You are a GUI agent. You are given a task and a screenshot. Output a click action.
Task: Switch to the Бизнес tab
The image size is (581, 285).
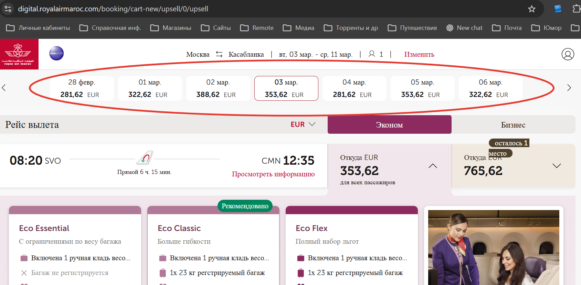513,125
